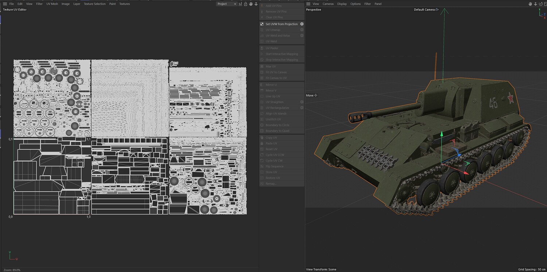The image size is (547, 272).
Task: Click Fit UV to Canvas command
Action: pos(282,72)
